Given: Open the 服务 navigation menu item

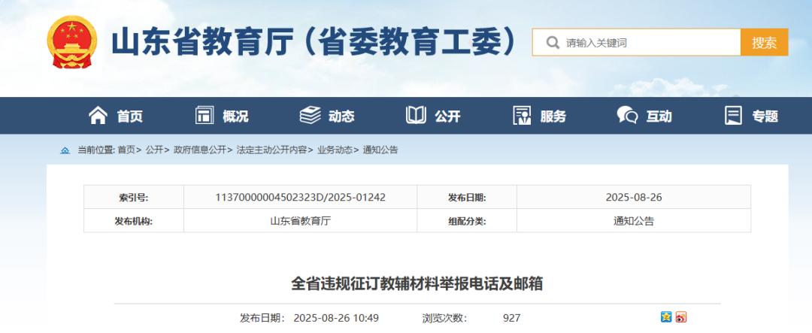Looking at the screenshot, I should pyautogui.click(x=553, y=116).
